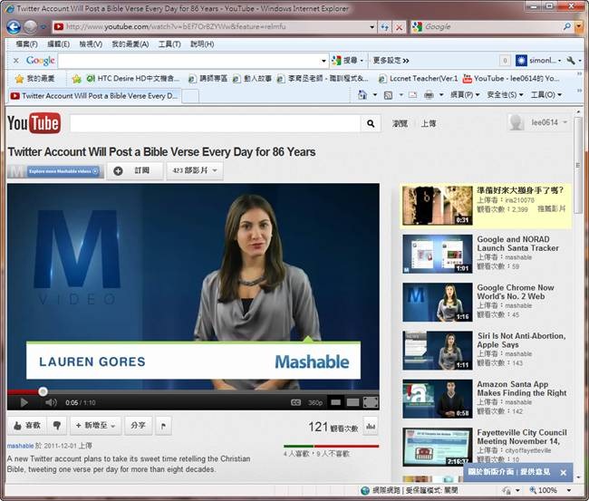589x501 pixels.
Task: Switch player to fullscreen mode
Action: pyautogui.click(x=370, y=402)
